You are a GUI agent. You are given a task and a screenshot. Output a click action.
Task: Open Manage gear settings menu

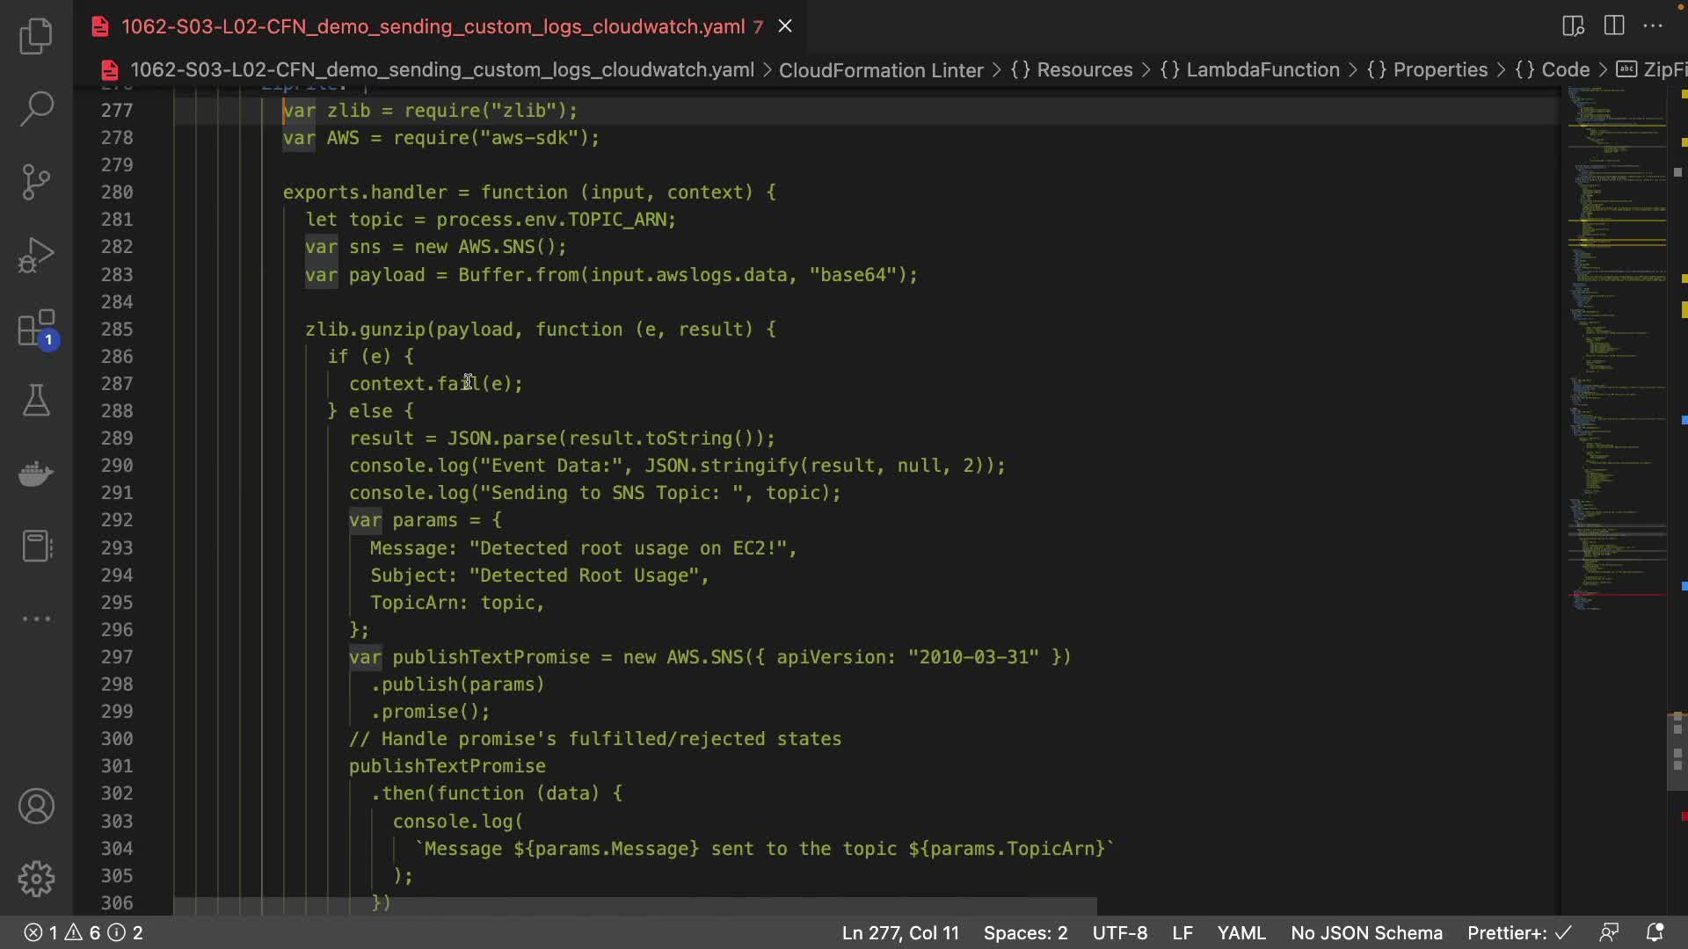[x=36, y=879]
